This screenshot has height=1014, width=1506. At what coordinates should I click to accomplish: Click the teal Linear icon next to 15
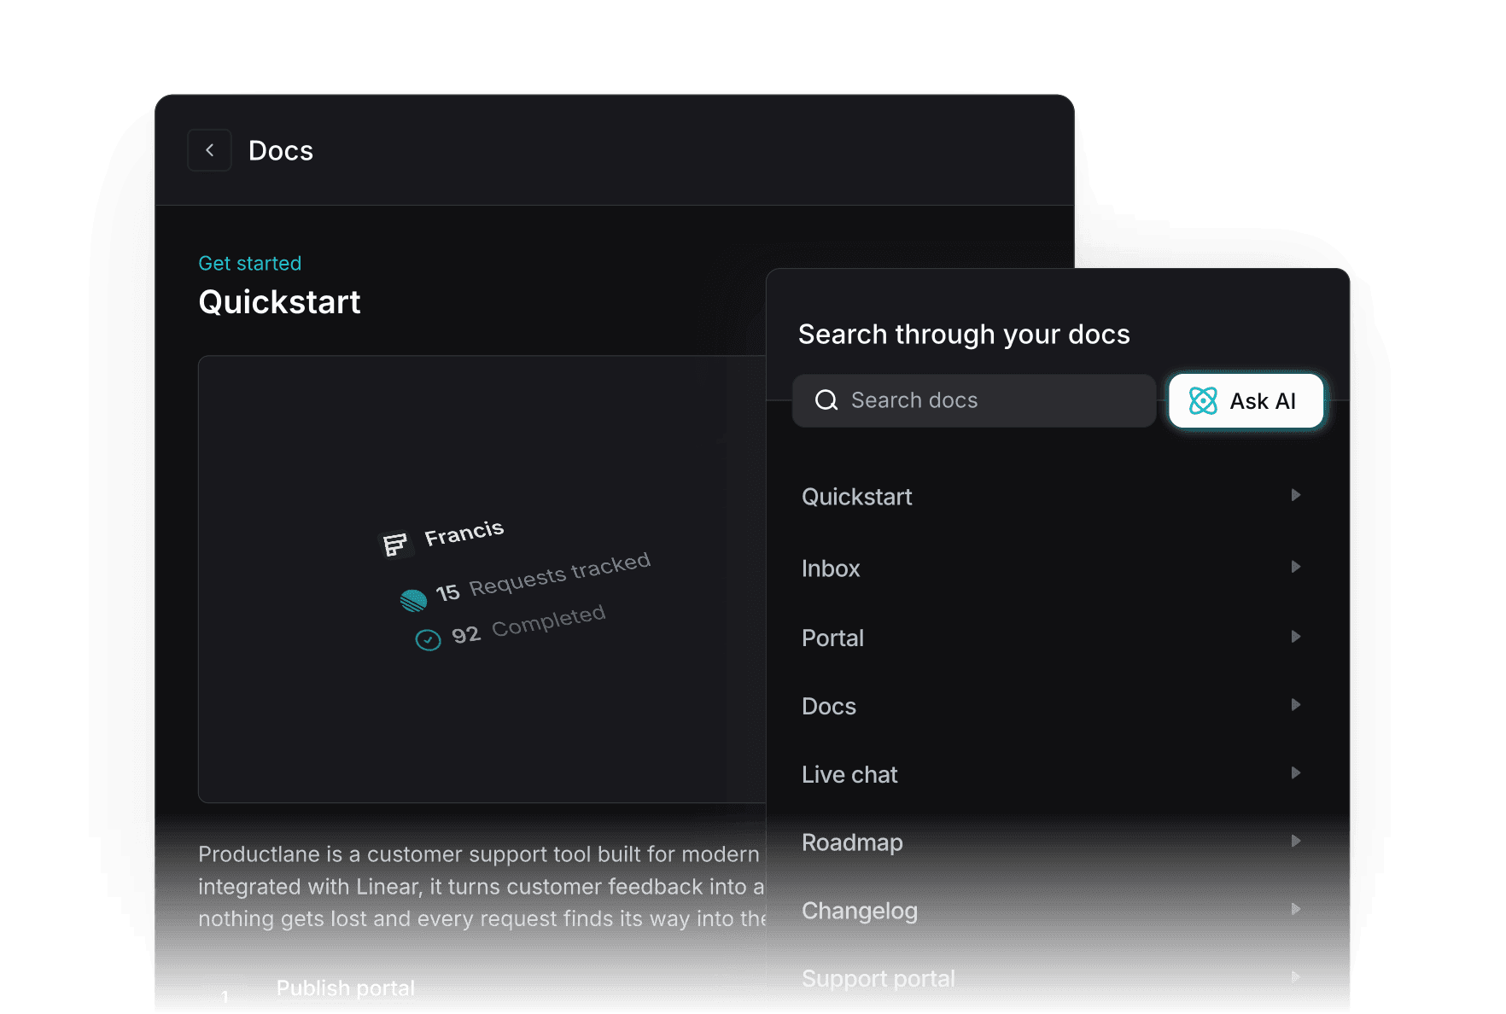click(x=413, y=600)
